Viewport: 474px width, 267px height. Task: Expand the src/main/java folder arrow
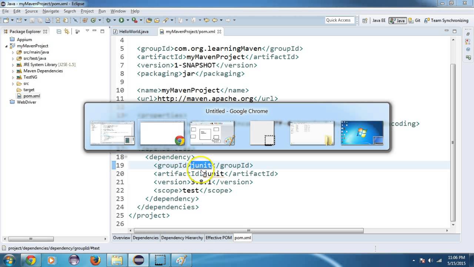13,52
